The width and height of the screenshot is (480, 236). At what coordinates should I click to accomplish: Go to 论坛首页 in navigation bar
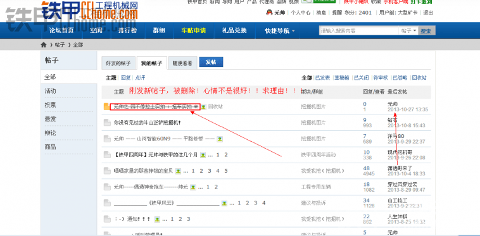click(x=61, y=30)
